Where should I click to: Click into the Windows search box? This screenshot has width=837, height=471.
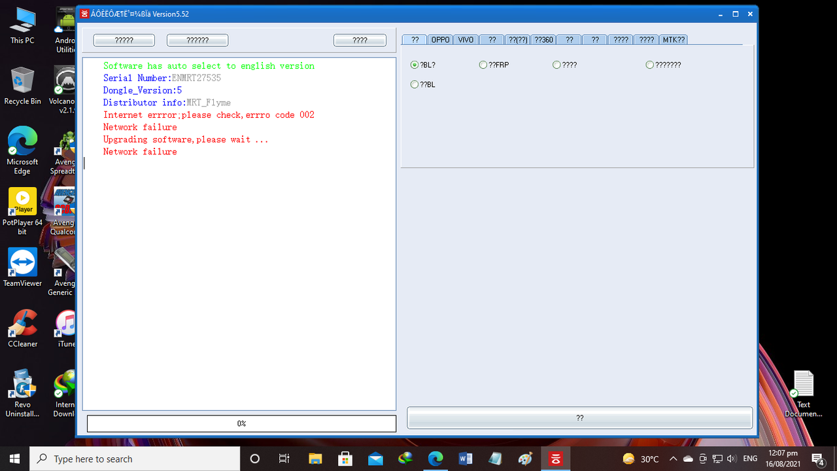pos(135,459)
